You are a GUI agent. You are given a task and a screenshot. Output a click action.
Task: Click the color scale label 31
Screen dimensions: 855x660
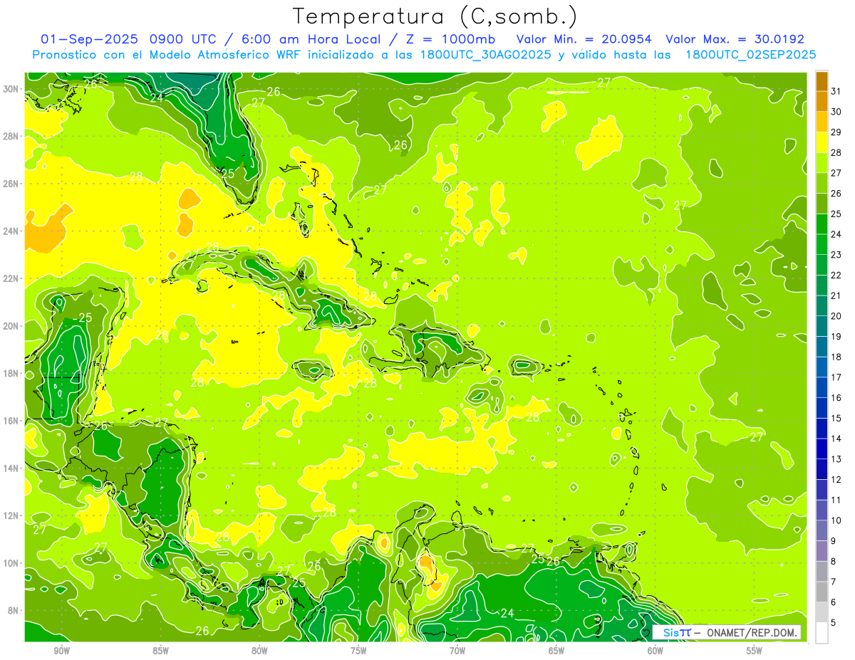coord(836,91)
